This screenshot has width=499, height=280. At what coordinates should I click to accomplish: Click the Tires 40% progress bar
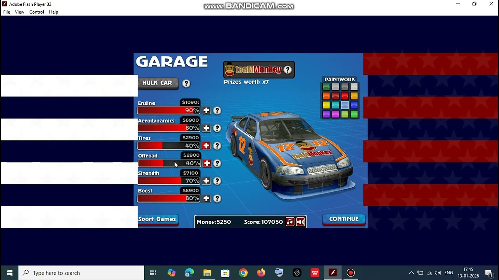pos(169,145)
